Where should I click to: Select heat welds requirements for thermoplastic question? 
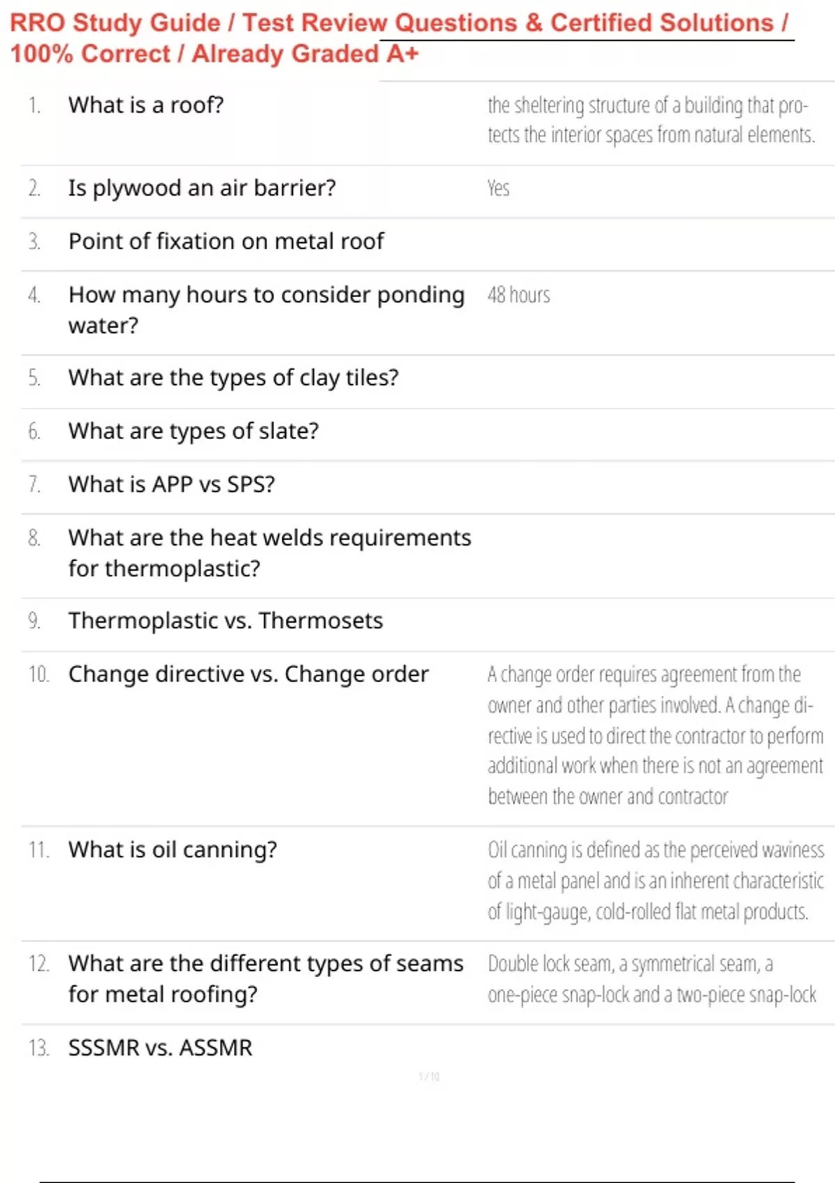(x=270, y=553)
